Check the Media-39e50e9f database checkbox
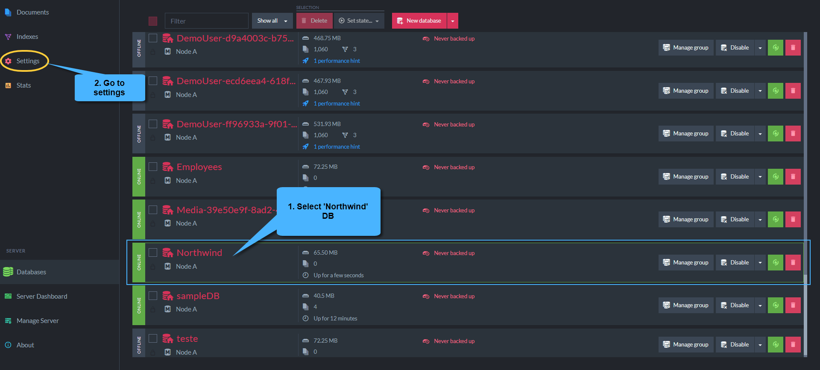The height and width of the screenshot is (370, 820). pos(153,210)
